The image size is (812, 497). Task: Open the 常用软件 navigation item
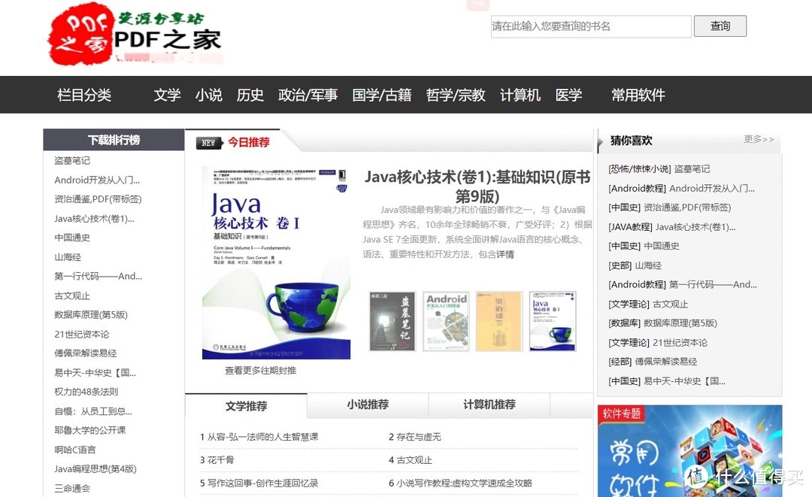click(x=638, y=95)
